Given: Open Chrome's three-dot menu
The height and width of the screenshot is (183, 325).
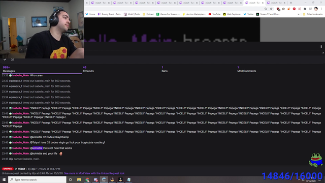Looking at the screenshot, I should pos(321,9).
